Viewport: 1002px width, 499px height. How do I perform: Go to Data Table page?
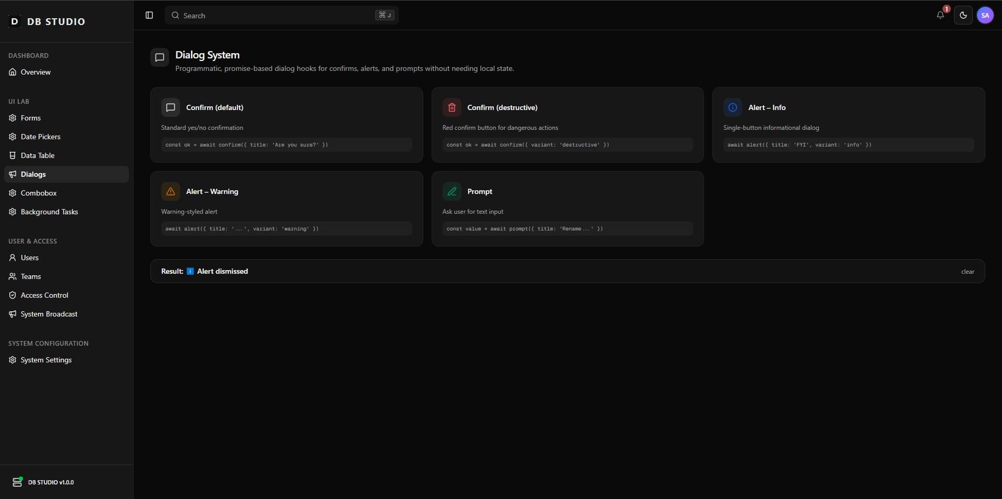(x=38, y=155)
